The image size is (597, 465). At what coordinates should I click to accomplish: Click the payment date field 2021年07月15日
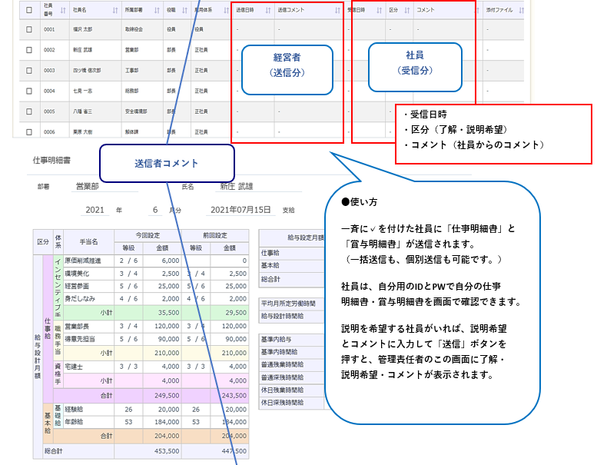pos(239,209)
